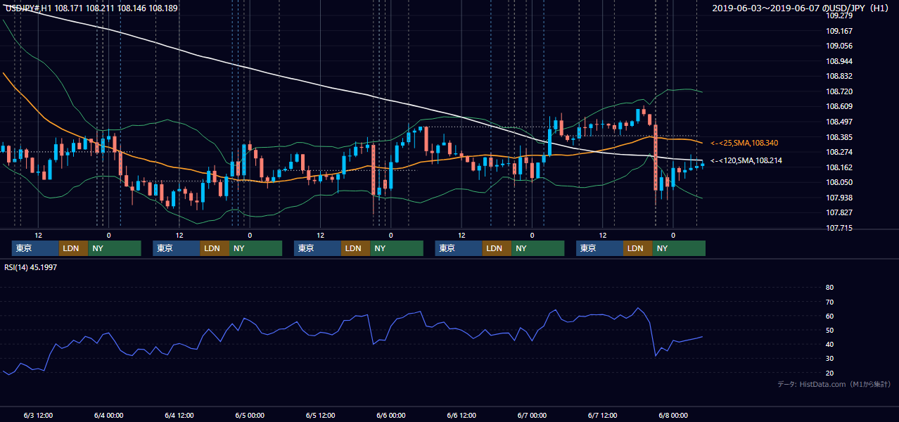
Task: Click price axis label 109.279
Action: 839,15
